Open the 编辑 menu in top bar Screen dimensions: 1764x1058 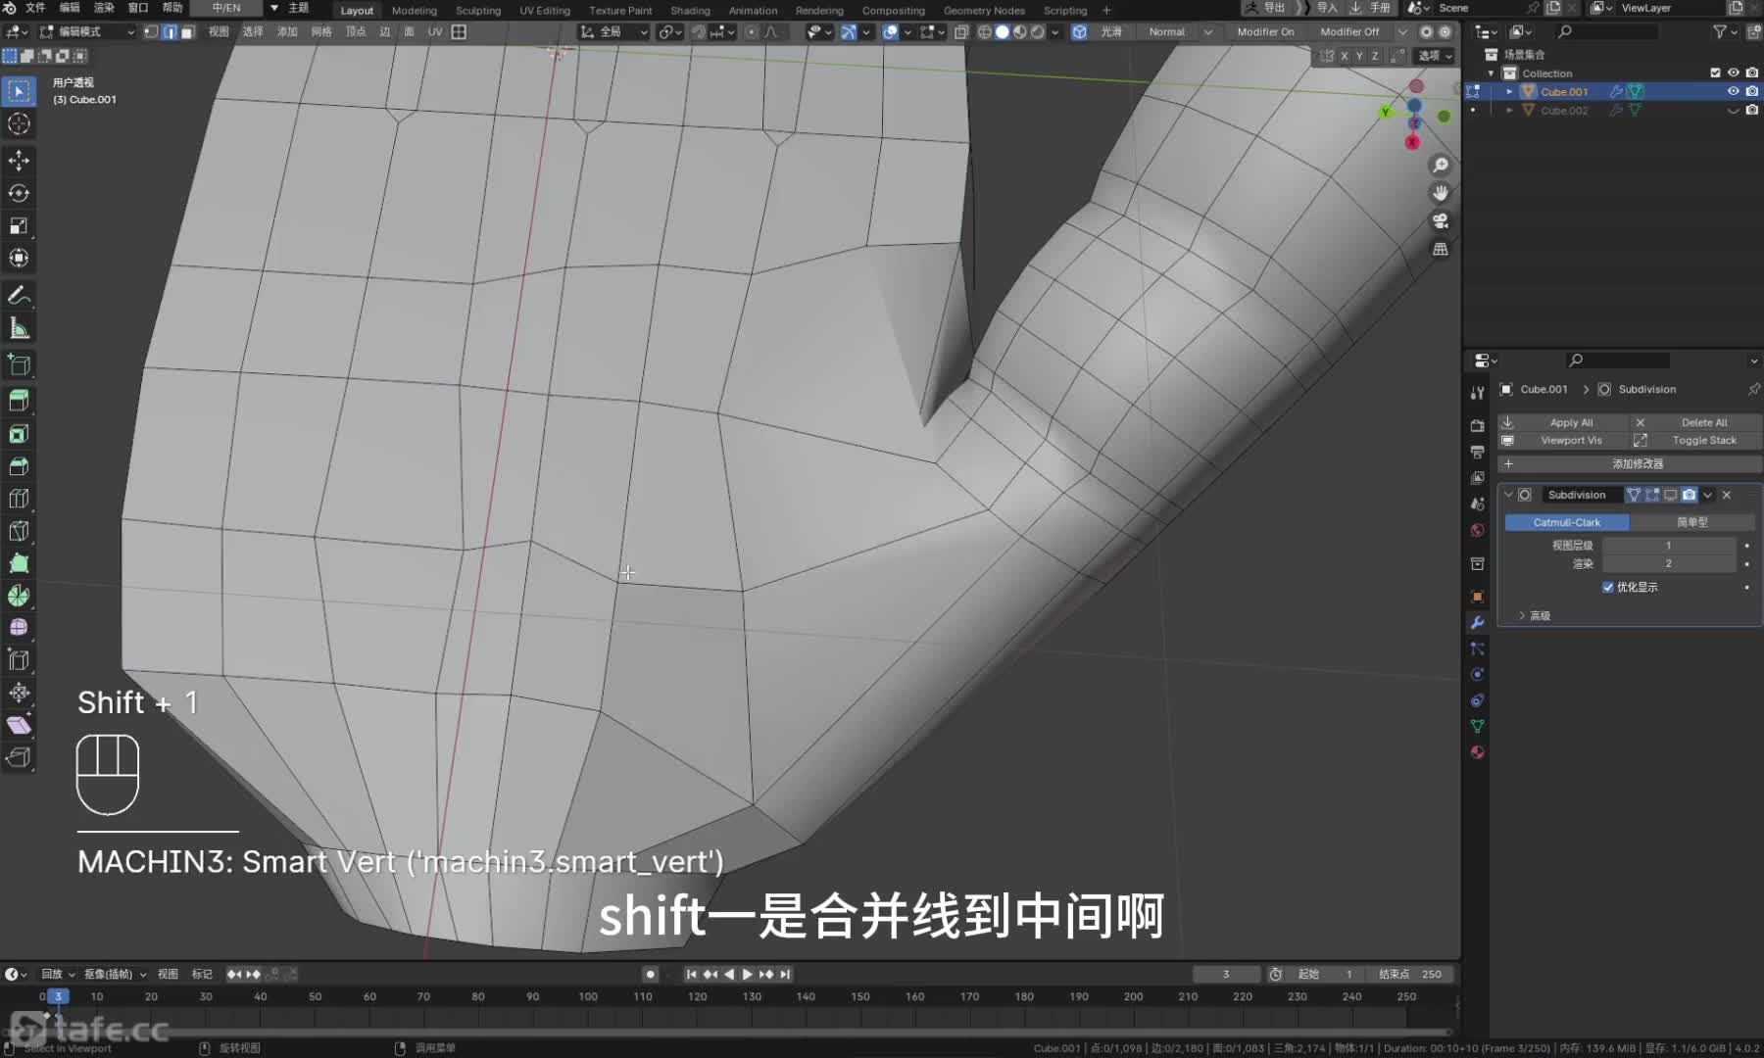point(70,8)
